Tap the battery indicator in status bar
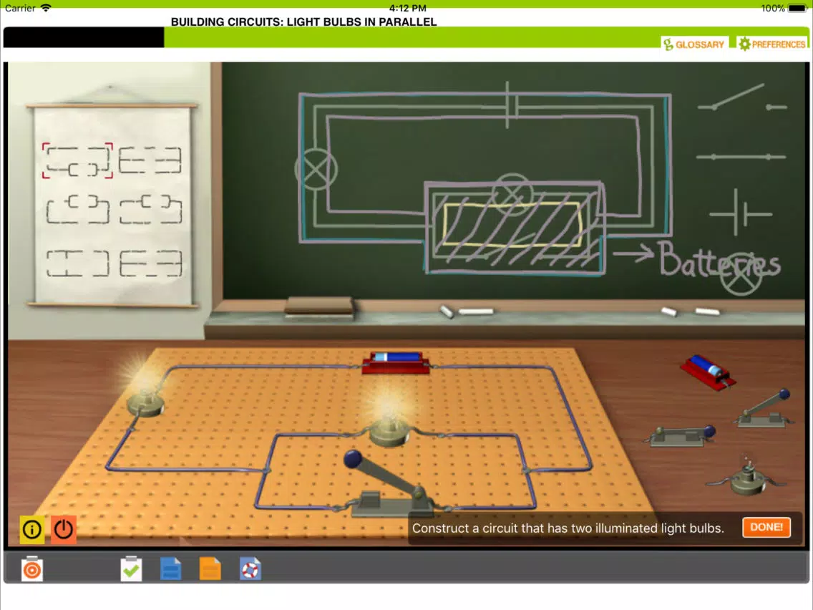This screenshot has height=610, width=813. 797,8
